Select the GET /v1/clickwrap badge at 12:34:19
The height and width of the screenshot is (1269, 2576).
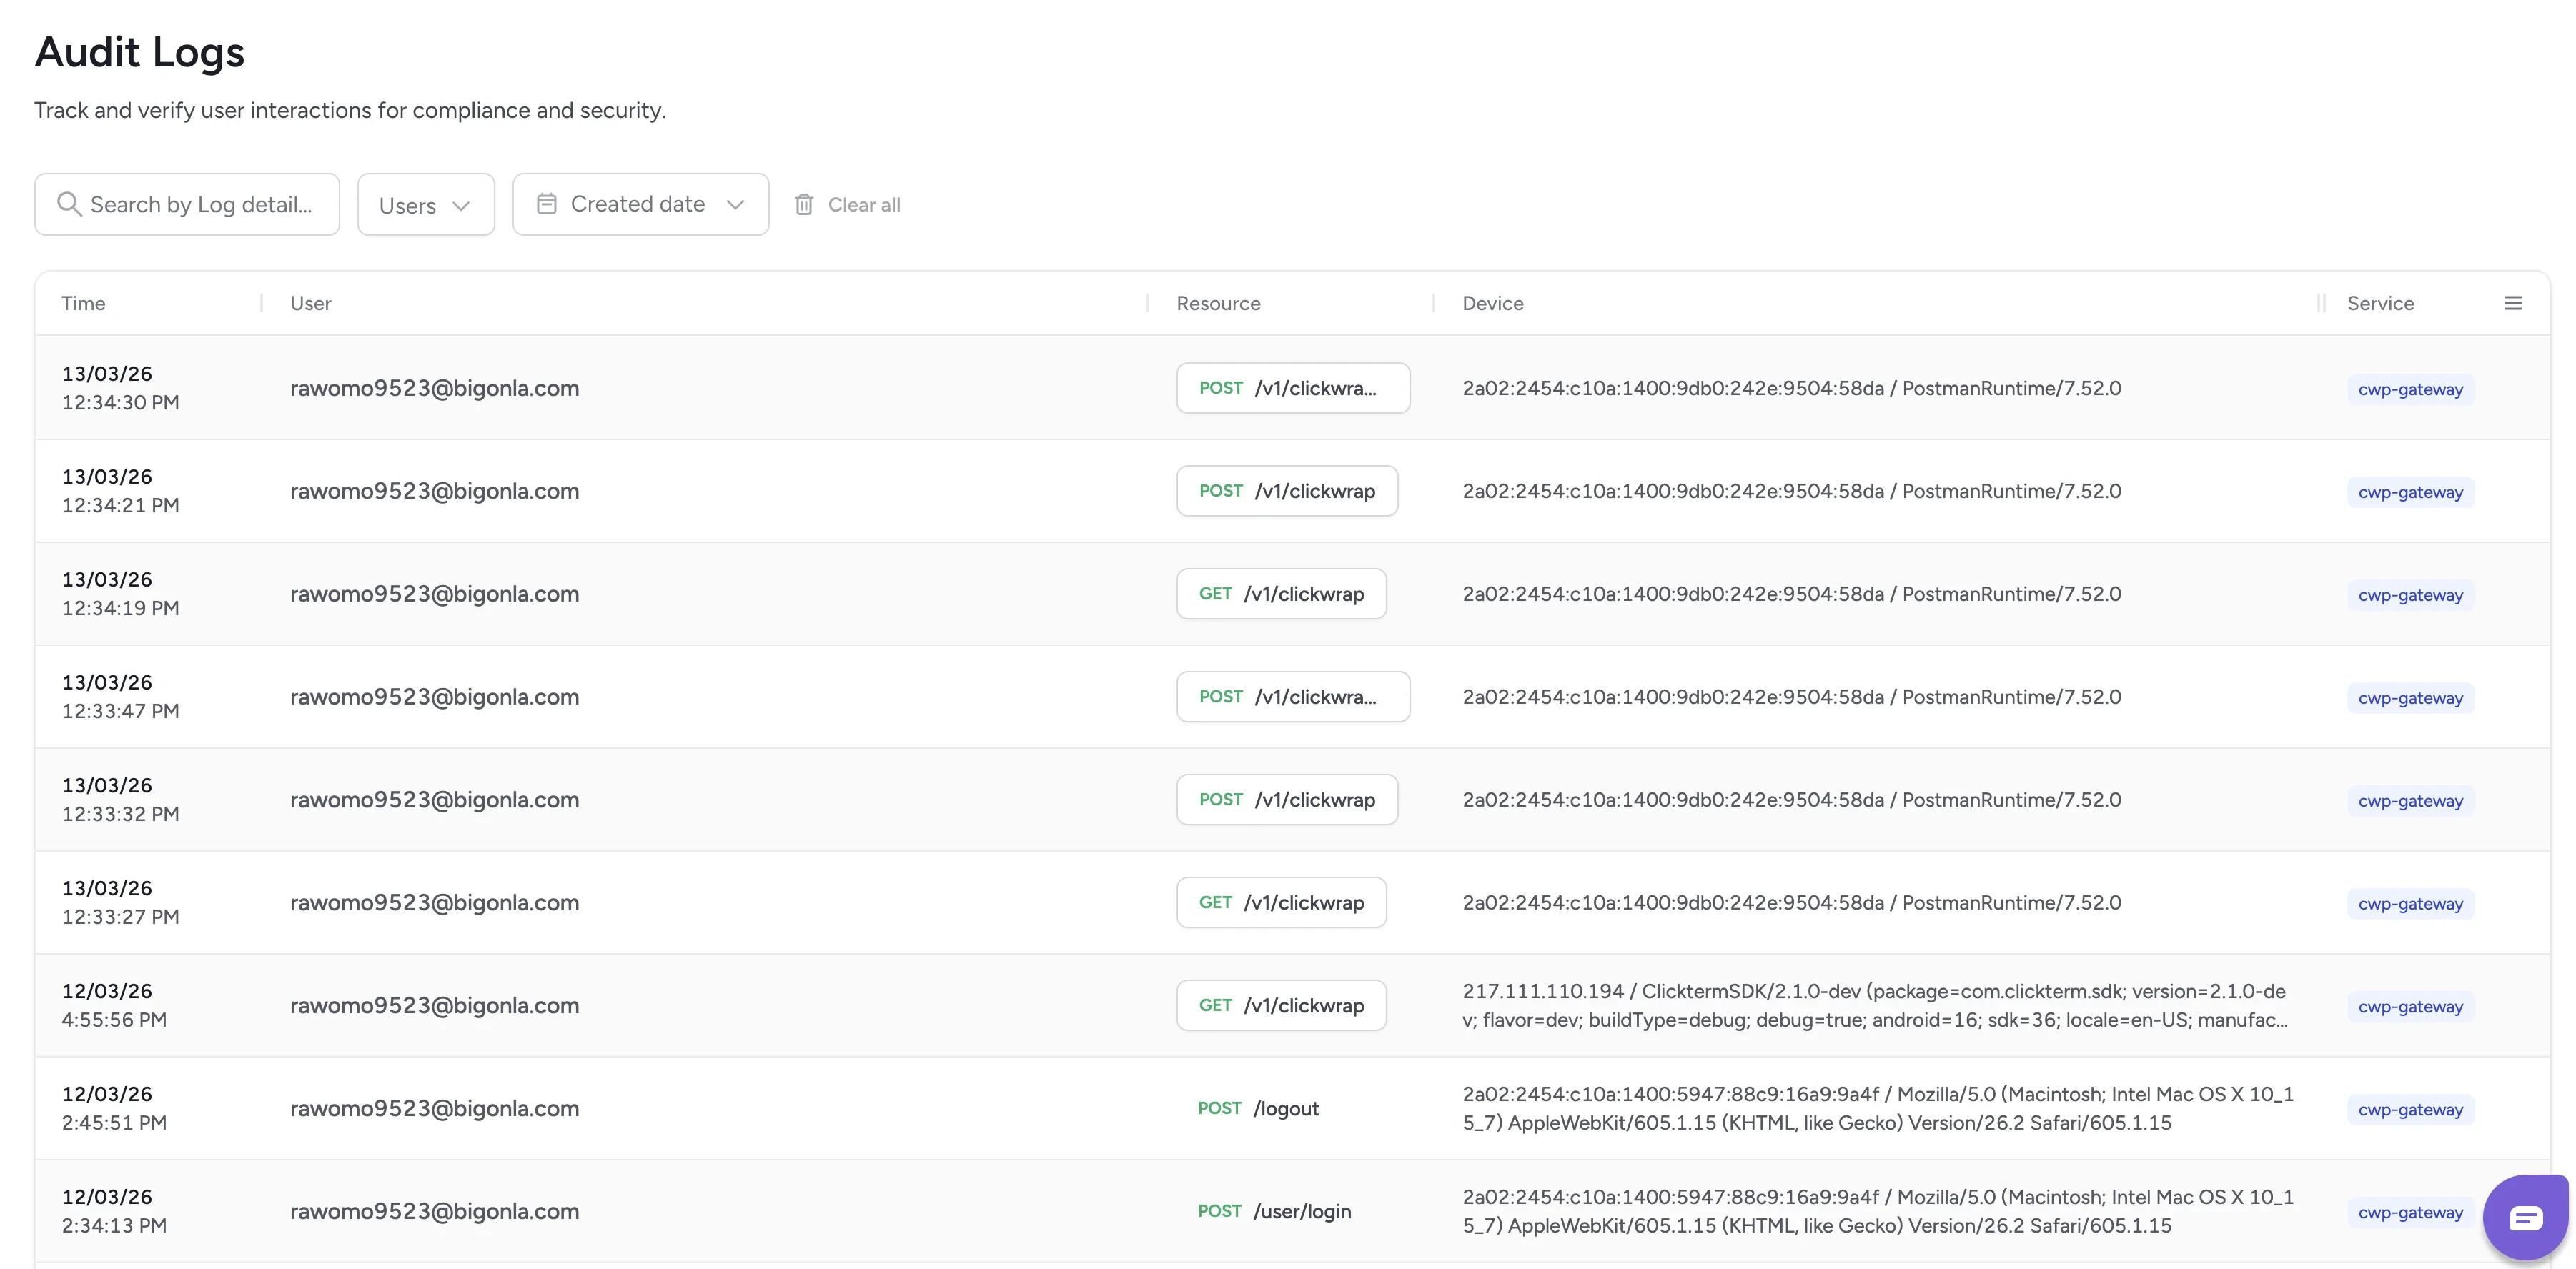click(1281, 593)
